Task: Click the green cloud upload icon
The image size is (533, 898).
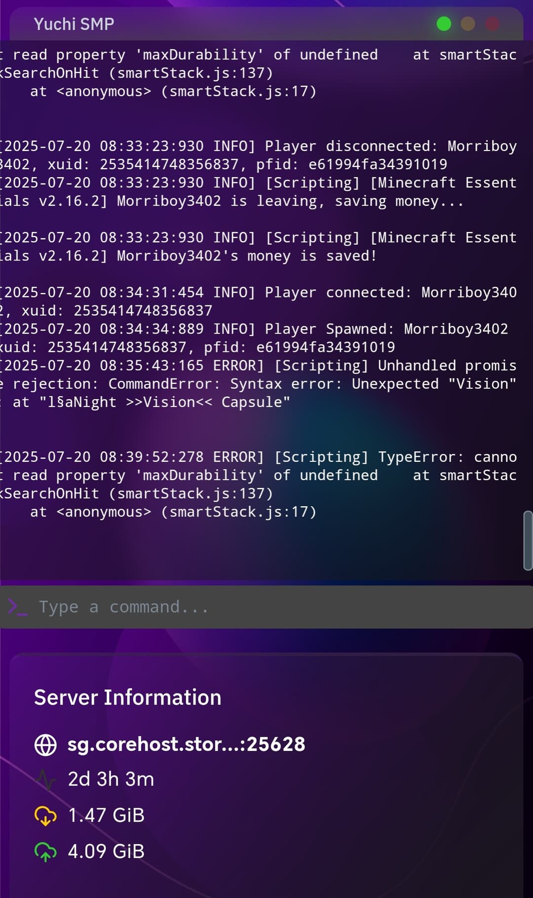Action: (45, 852)
